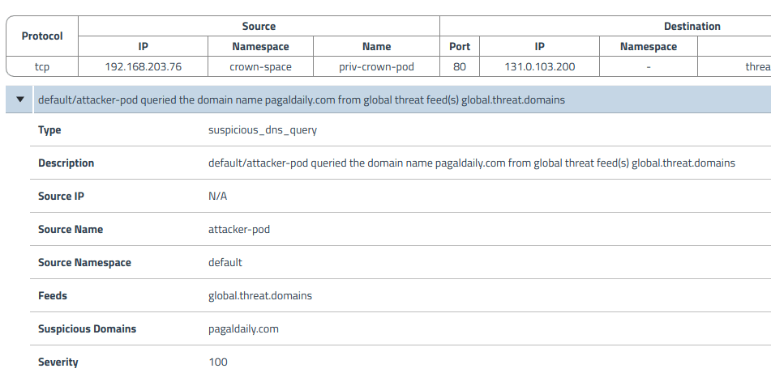Screen dimensions: 771x377
Task: Click the severity value 100
Action: [x=218, y=362]
